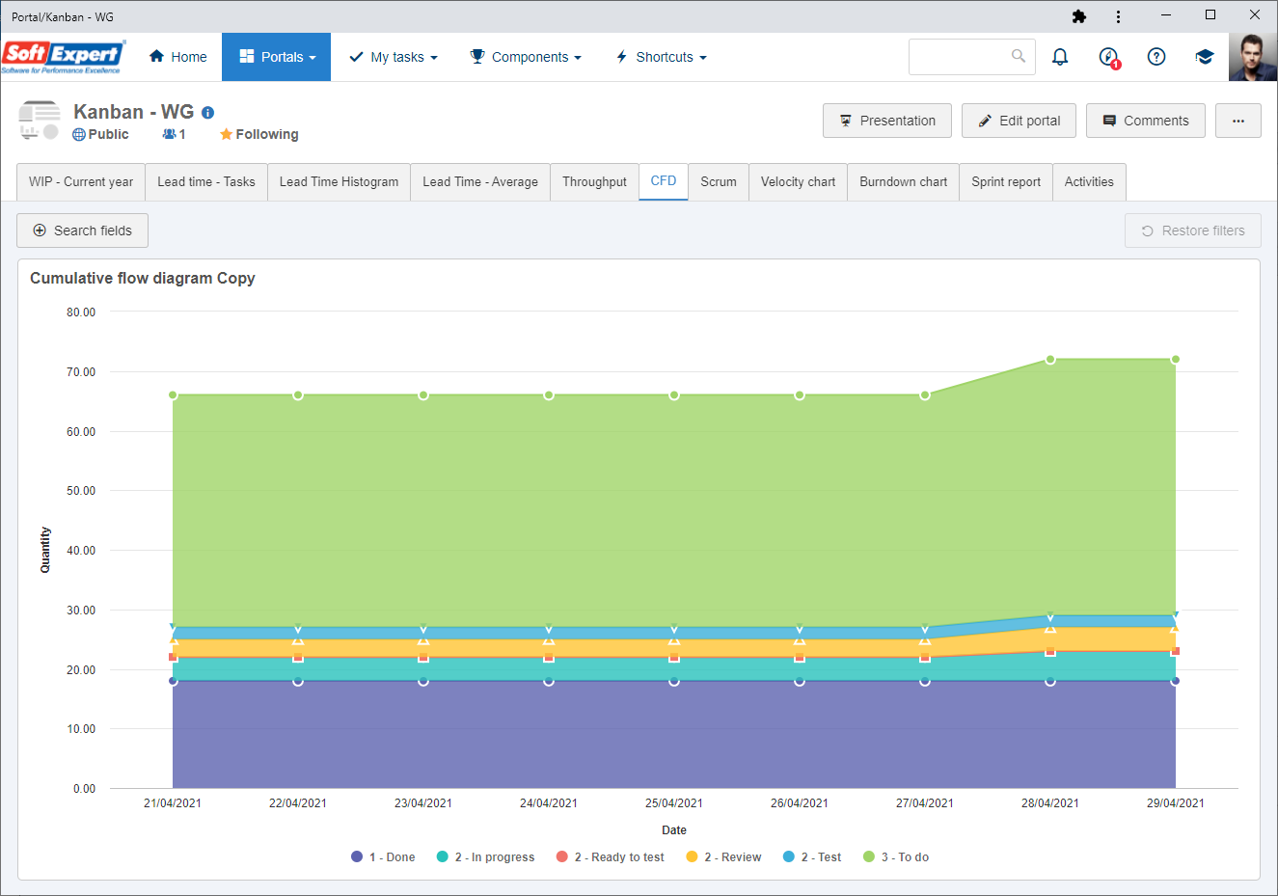Click the members count icon

pos(169,134)
